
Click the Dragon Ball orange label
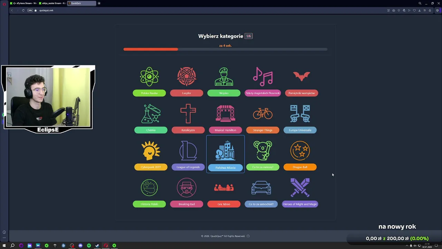(300, 167)
